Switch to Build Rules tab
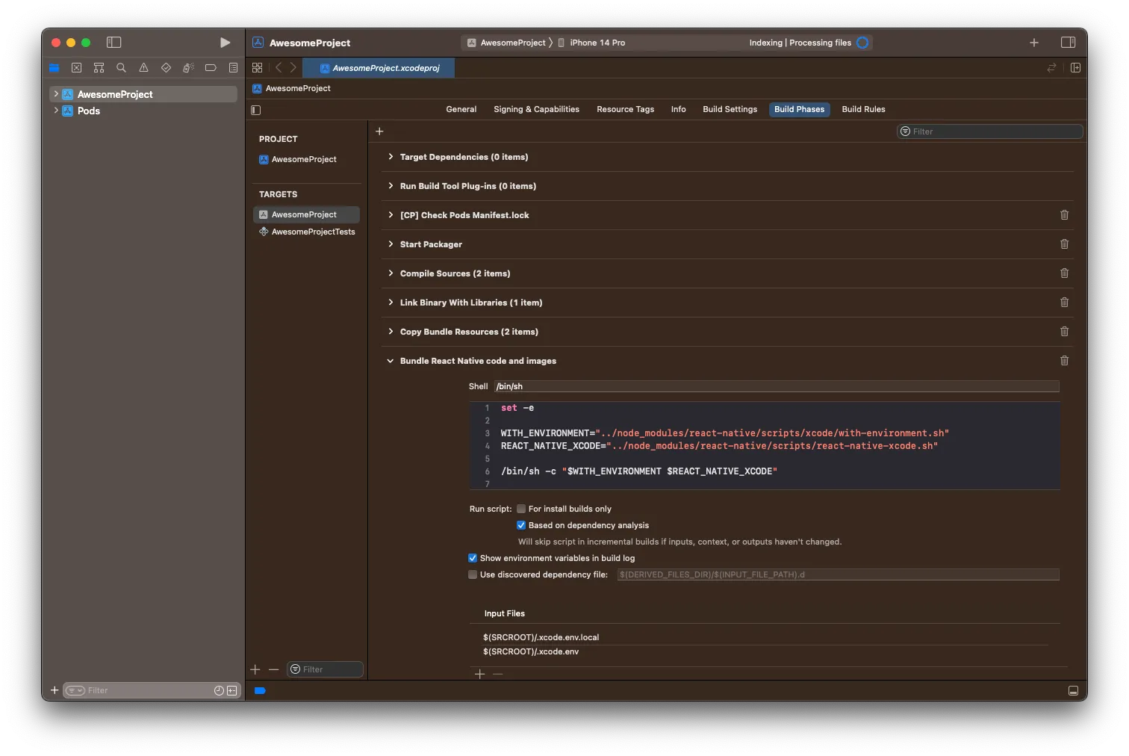Screen dimensions: 1129x756 tap(863, 109)
